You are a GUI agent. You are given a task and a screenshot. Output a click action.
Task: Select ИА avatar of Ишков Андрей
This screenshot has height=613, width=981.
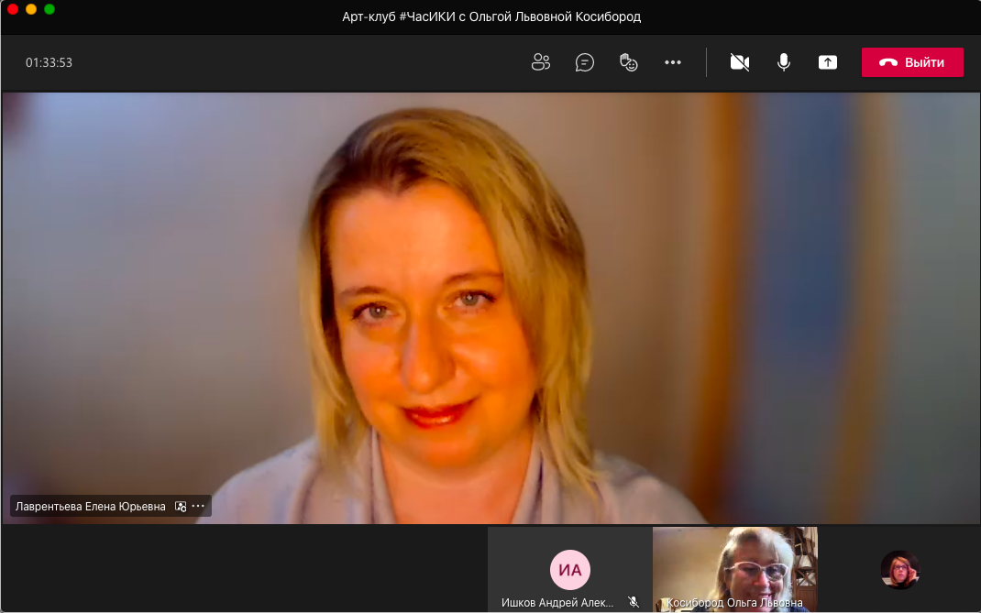click(570, 570)
